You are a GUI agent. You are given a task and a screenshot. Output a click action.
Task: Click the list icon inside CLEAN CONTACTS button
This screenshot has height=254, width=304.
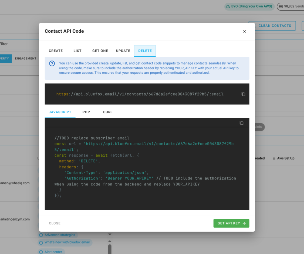coord(256,26)
